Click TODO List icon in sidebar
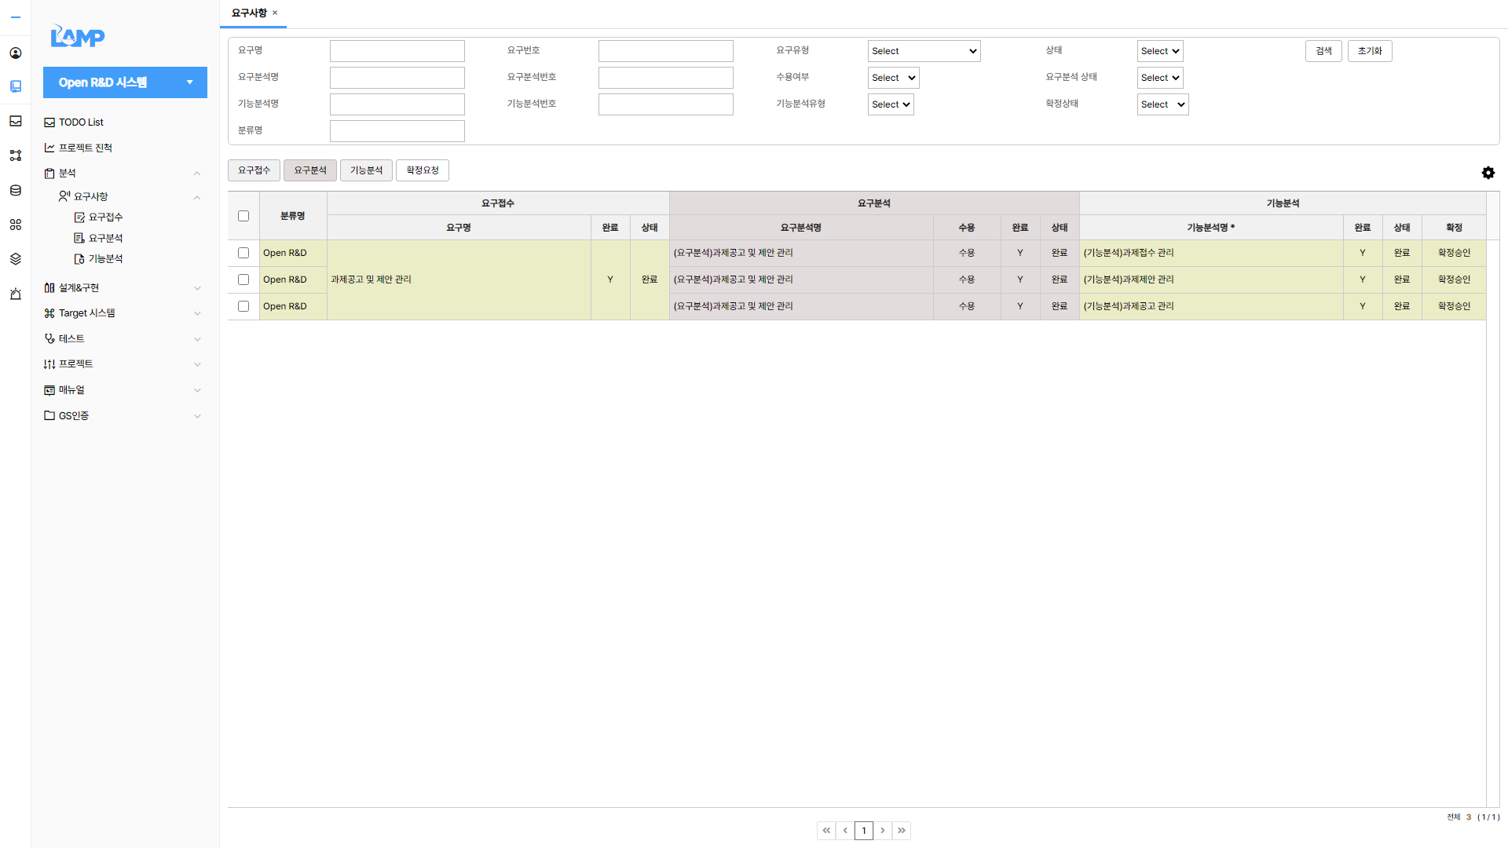 point(49,122)
